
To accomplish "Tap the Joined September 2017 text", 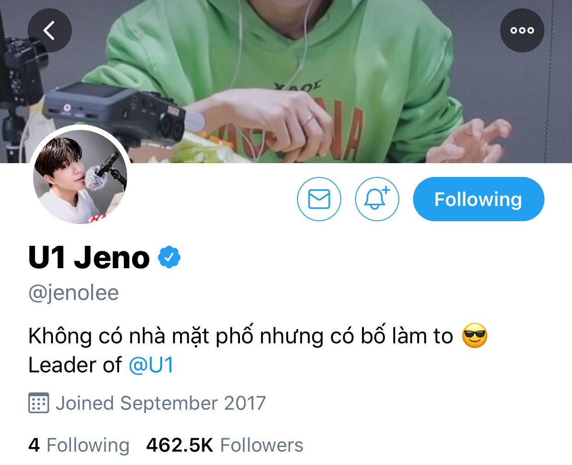I will click(161, 403).
